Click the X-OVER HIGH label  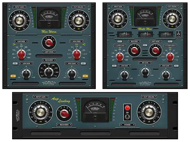[x=170, y=45]
